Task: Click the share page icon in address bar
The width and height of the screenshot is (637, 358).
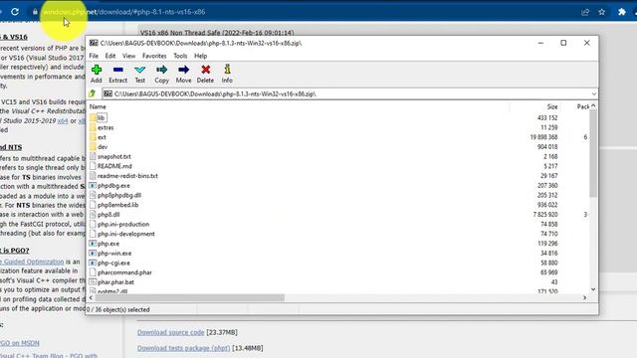Action: (585, 12)
